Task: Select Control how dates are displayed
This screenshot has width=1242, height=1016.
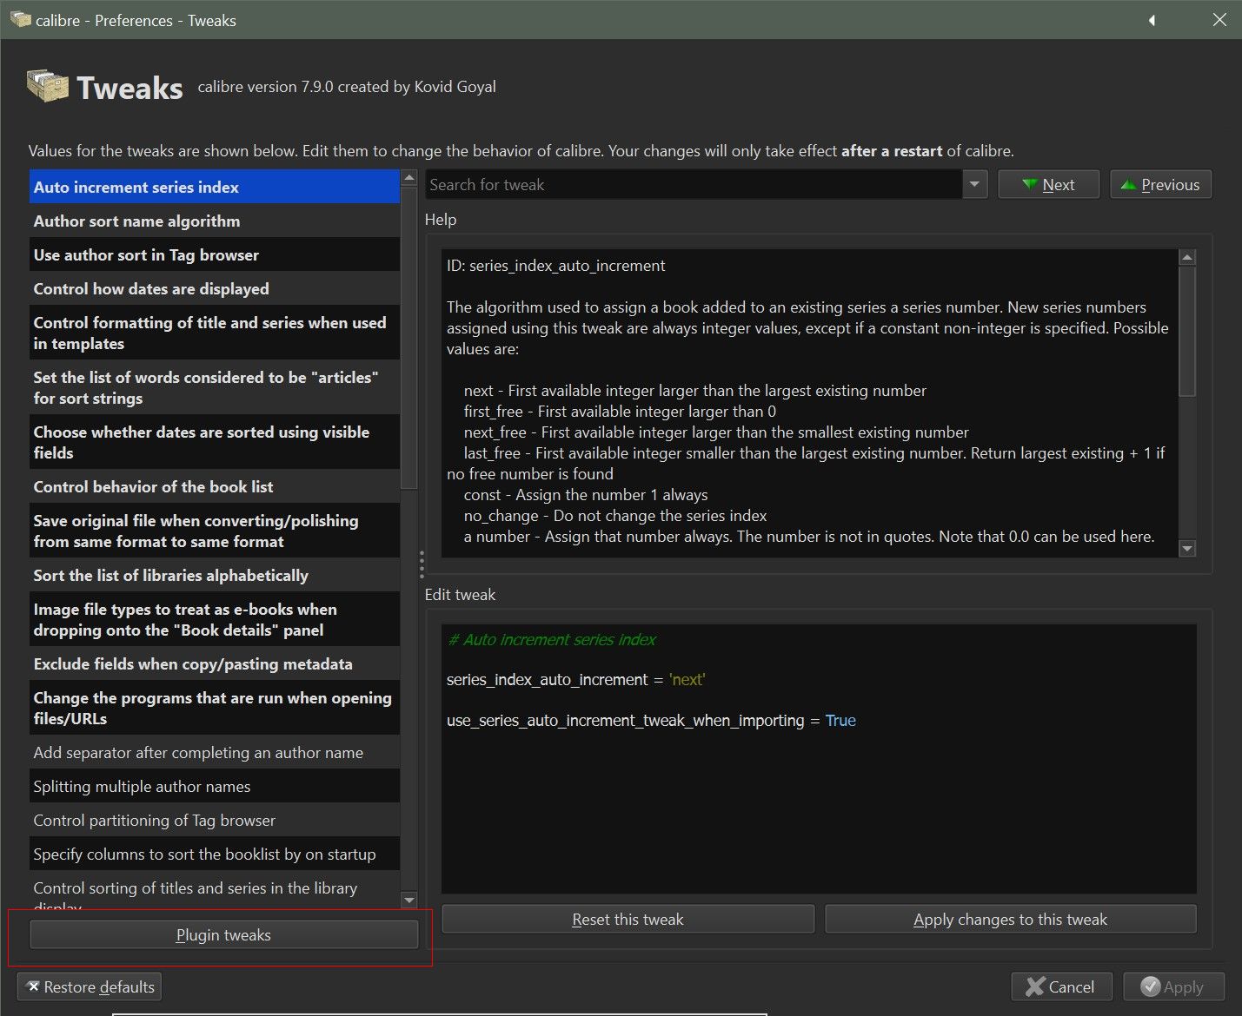Action: [x=215, y=288]
